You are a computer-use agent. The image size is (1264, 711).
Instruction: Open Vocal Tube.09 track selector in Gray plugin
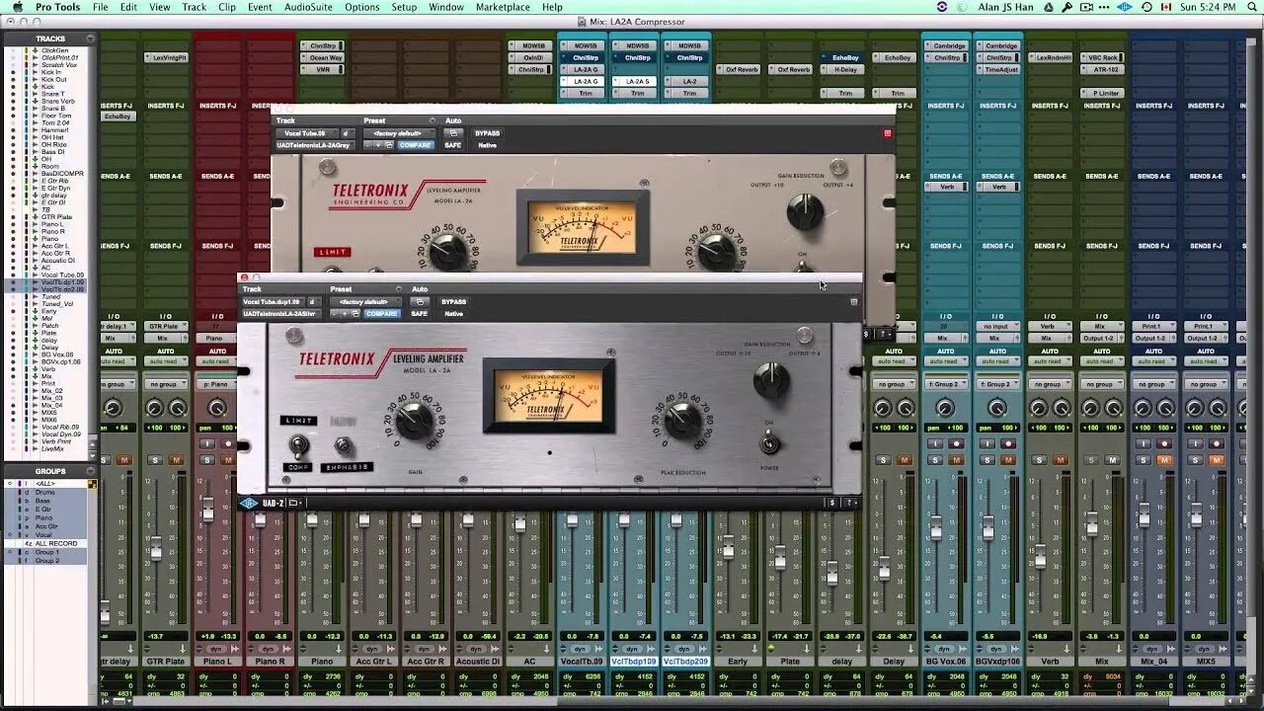(305, 133)
